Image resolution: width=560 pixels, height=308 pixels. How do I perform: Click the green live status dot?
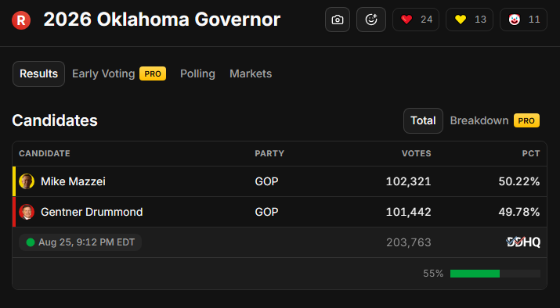[31, 242]
